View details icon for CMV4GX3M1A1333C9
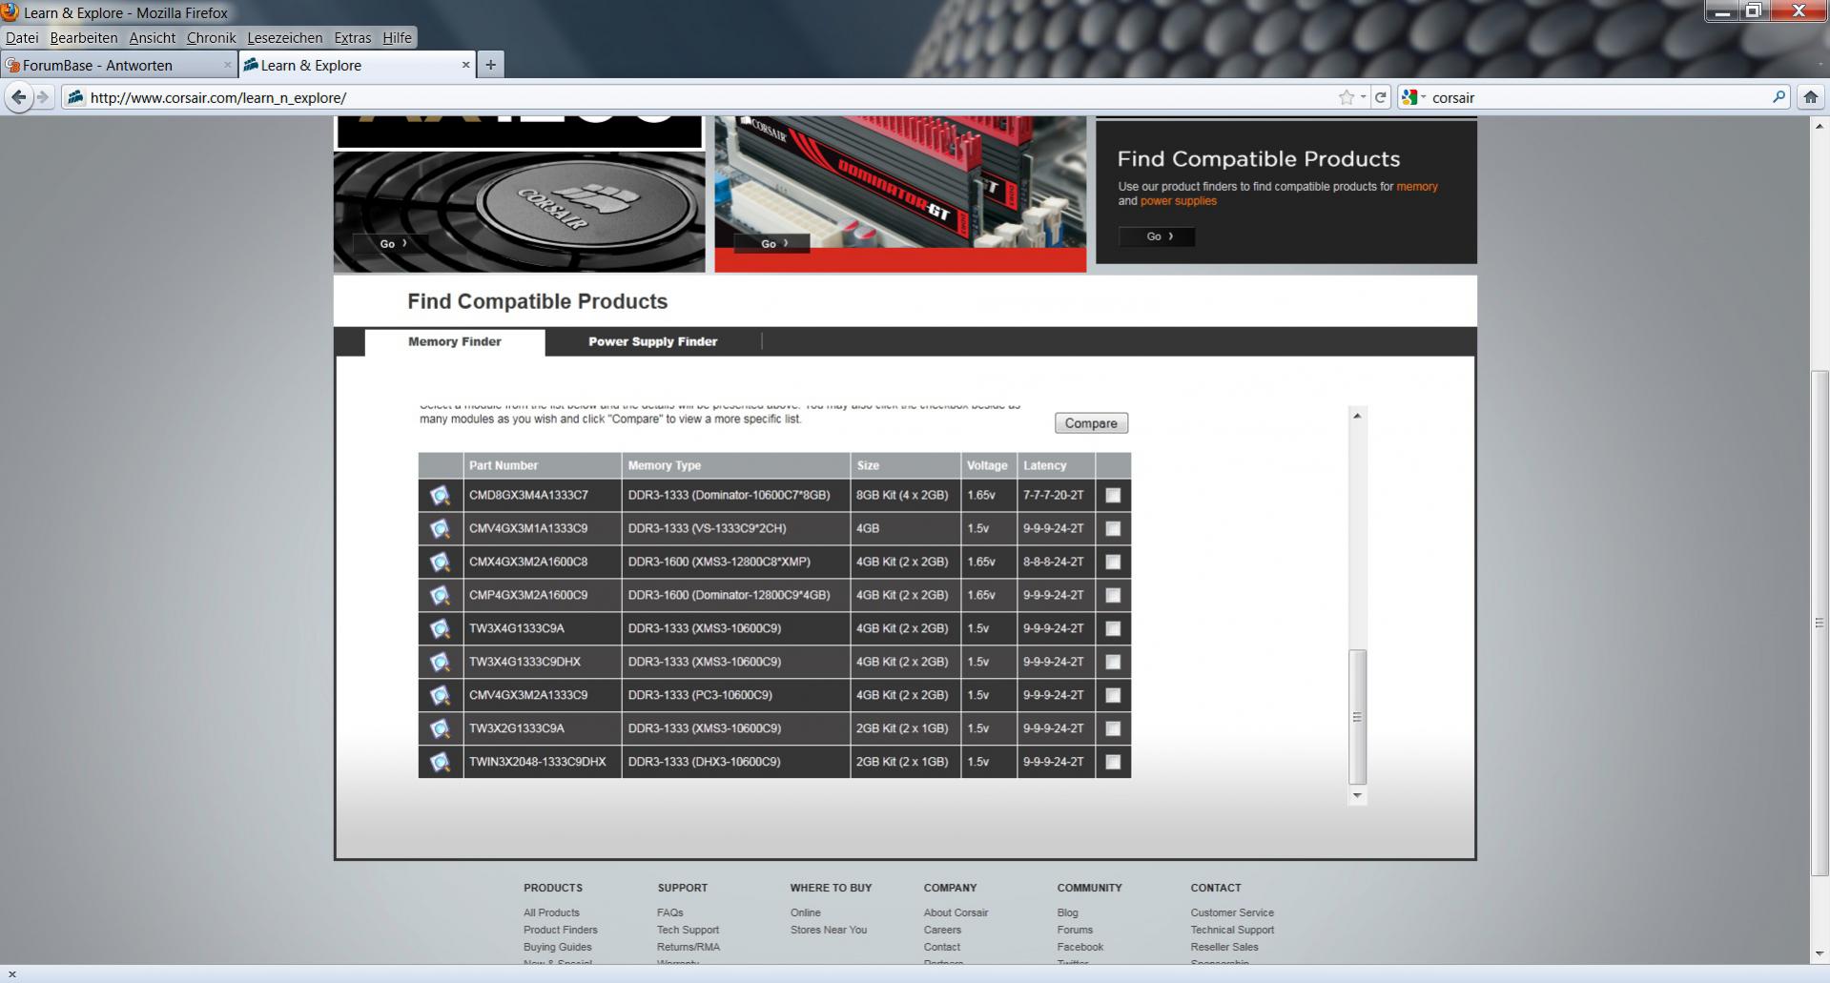Image resolution: width=1830 pixels, height=983 pixels. tap(440, 528)
